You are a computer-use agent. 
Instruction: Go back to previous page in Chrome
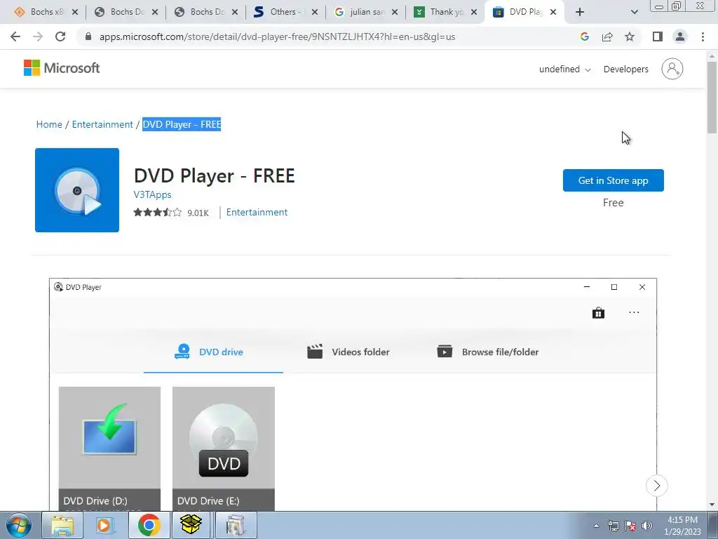pyautogui.click(x=15, y=36)
